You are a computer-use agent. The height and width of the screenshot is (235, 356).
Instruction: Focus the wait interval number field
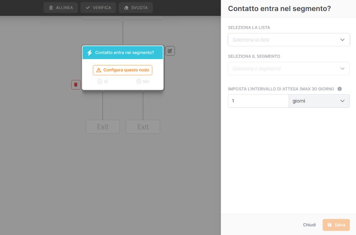pyautogui.click(x=258, y=101)
